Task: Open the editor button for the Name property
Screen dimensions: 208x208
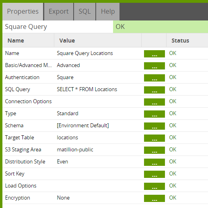Action: (x=154, y=54)
